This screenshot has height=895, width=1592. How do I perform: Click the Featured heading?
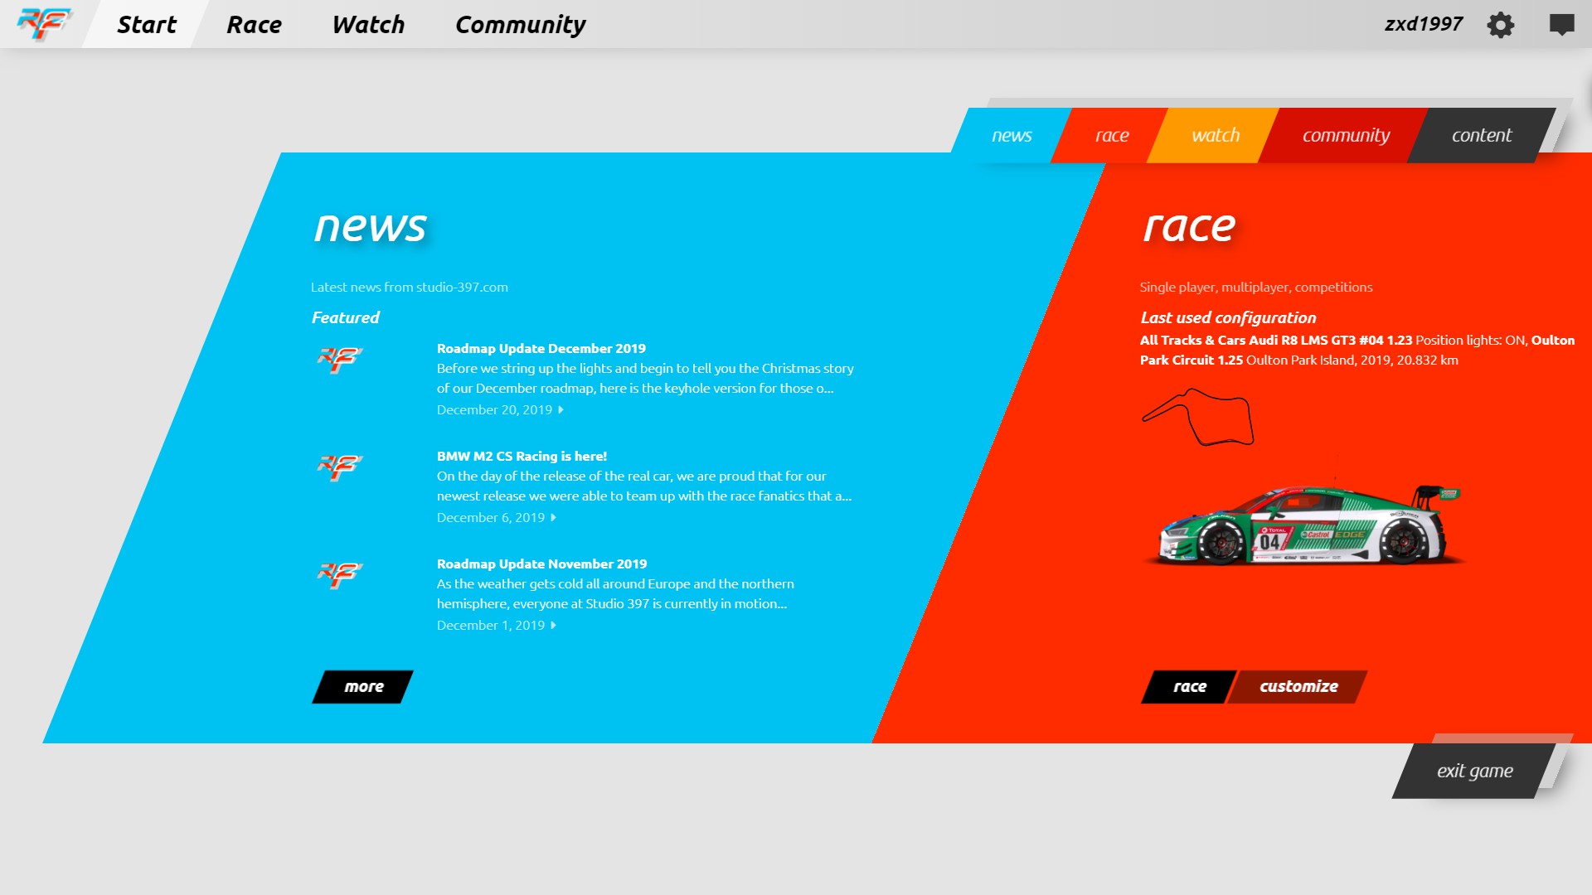(x=345, y=318)
